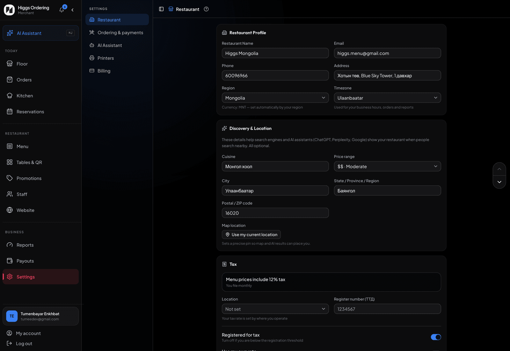The height and width of the screenshot is (351, 510).
Task: Toggle Registered for tax switch
Action: tap(436, 337)
